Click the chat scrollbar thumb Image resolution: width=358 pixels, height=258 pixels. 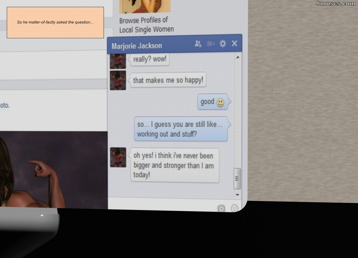pyautogui.click(x=237, y=179)
